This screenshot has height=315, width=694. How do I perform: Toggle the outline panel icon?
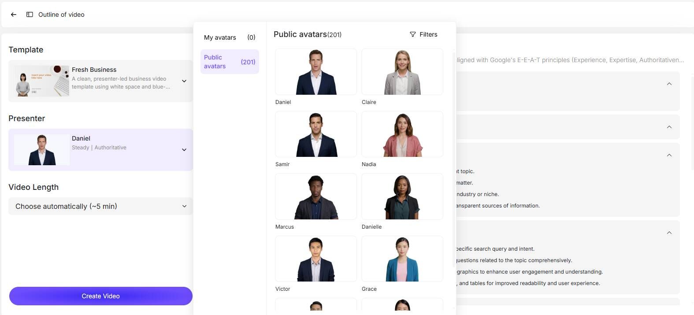coord(30,15)
